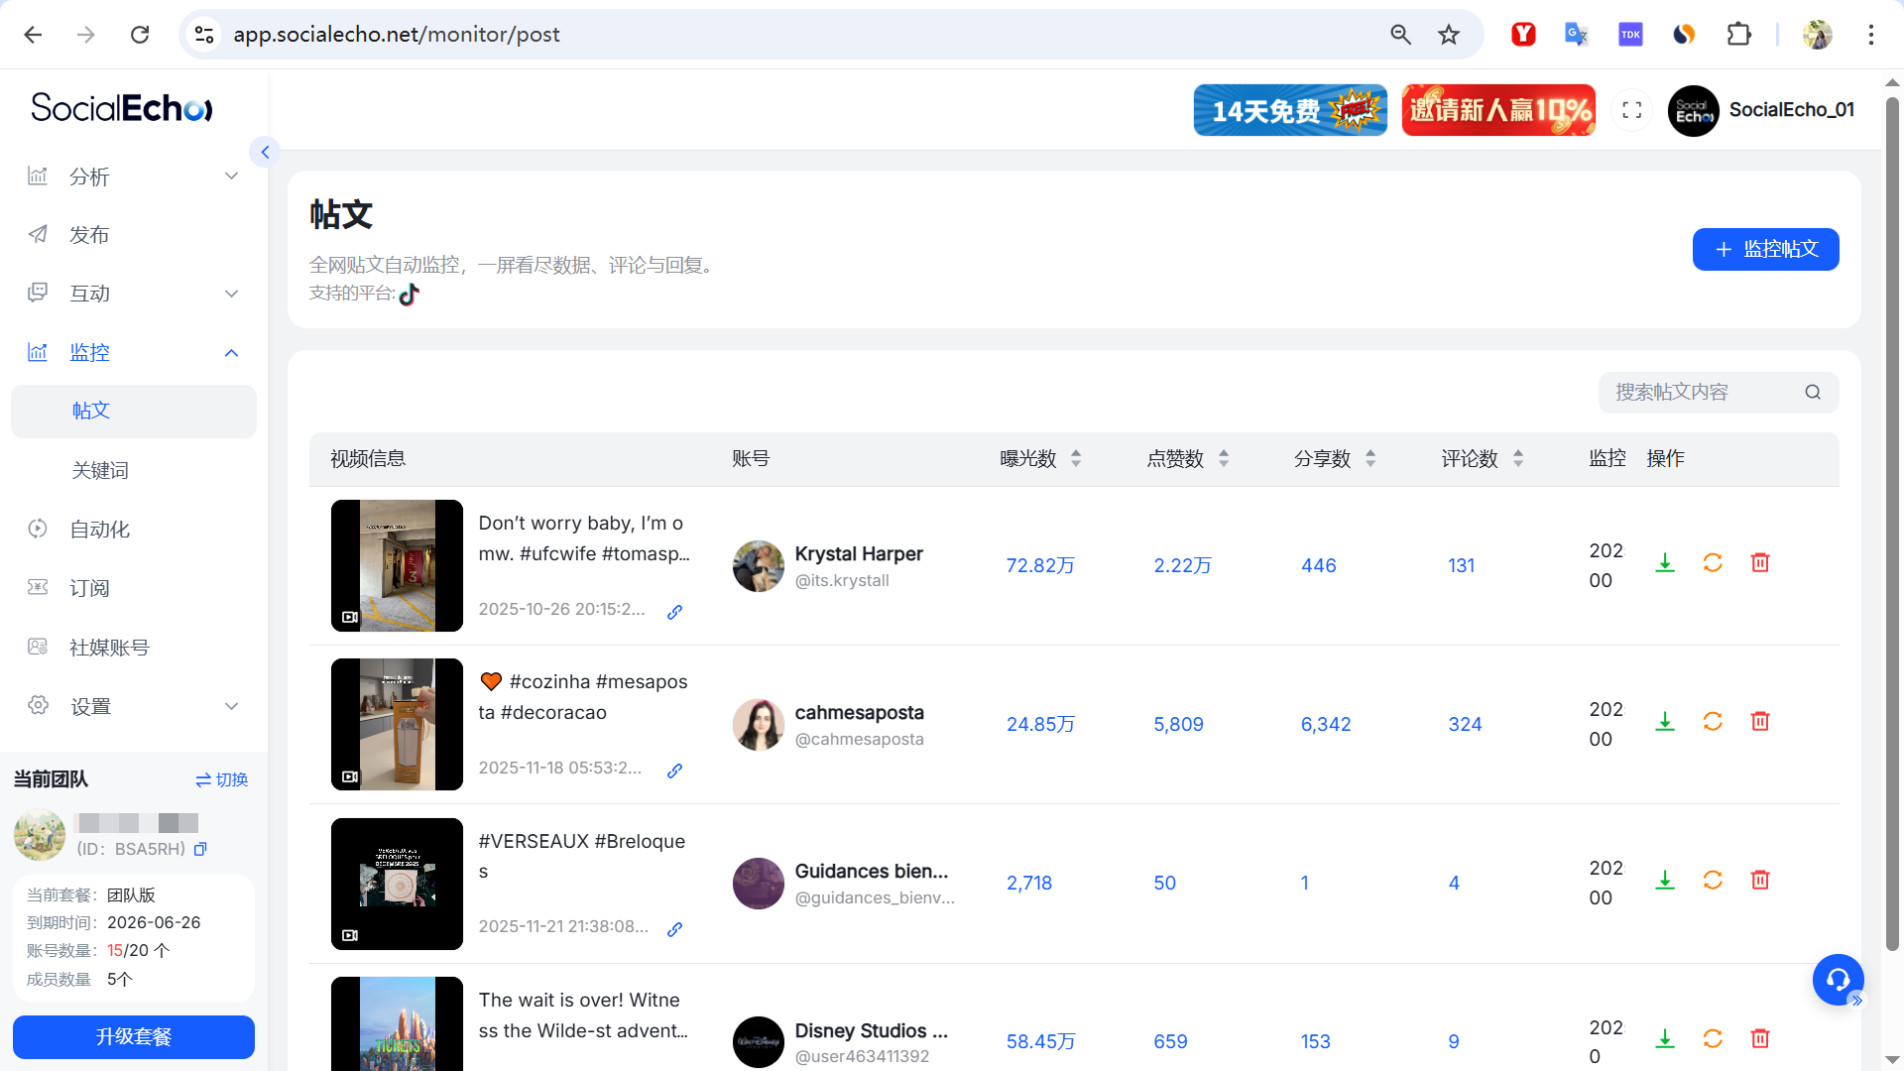Open link icon for Krystal Harper post
This screenshot has width=1904, height=1071.
click(674, 612)
